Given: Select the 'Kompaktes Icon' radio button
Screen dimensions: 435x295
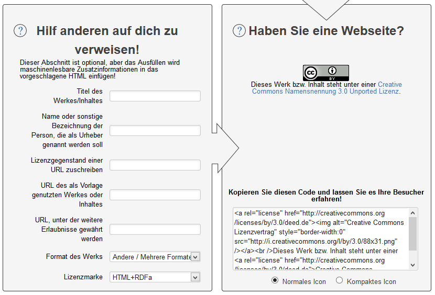Looking at the screenshot, I should (339, 281).
